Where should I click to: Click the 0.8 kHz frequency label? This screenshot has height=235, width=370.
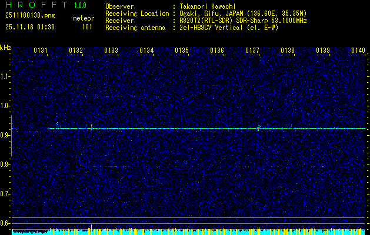pyautogui.click(x=5, y=164)
